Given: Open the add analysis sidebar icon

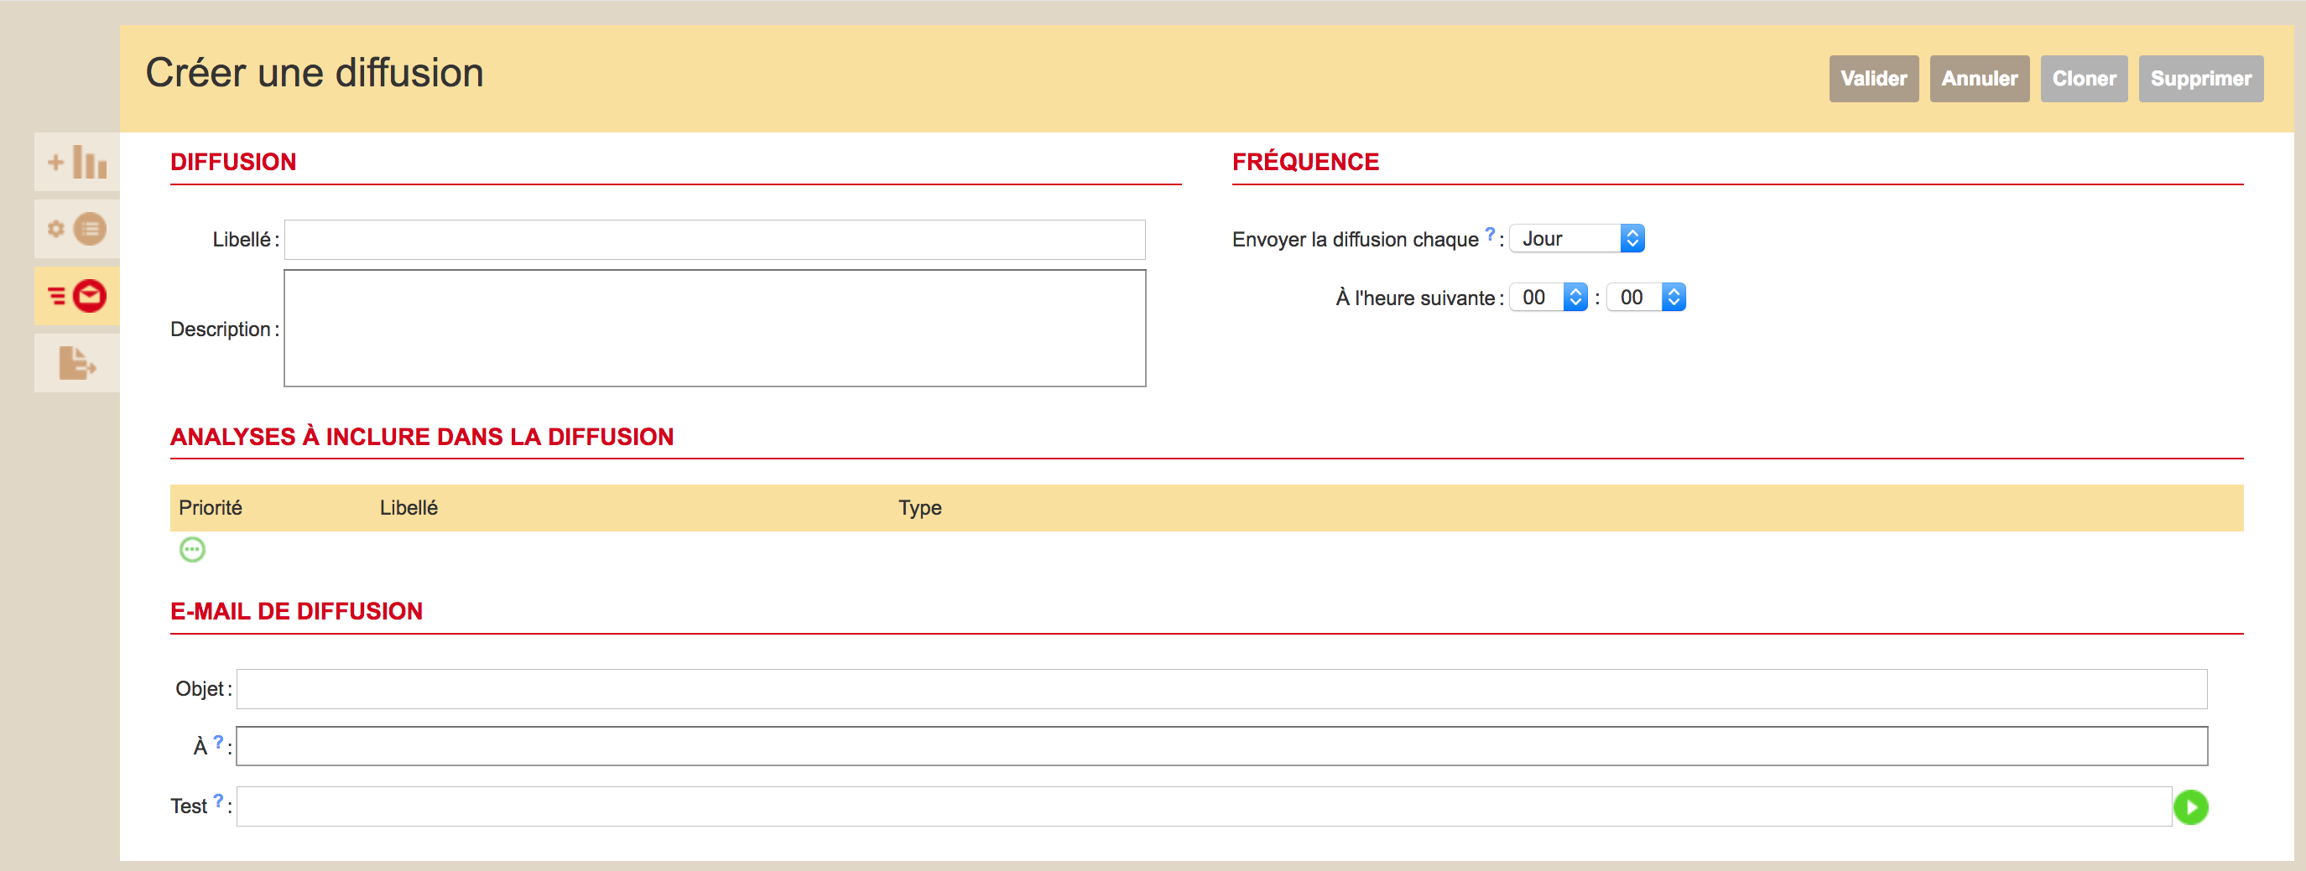Looking at the screenshot, I should pos(77,162).
